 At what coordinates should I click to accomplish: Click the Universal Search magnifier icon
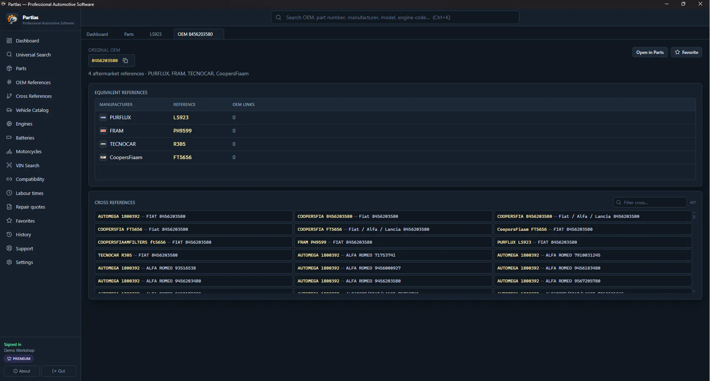tap(9, 55)
